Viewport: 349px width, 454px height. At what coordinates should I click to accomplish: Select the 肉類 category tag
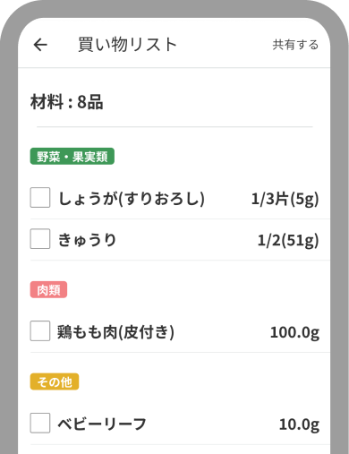point(48,289)
